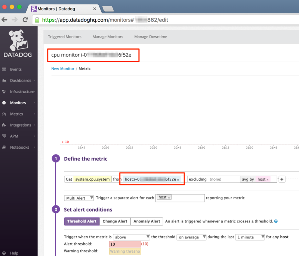Click the 21:00 time axis label
299x256 pixels.
click(x=201, y=148)
